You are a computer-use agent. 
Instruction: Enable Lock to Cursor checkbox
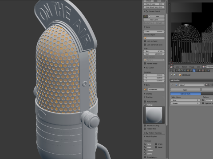145,41
